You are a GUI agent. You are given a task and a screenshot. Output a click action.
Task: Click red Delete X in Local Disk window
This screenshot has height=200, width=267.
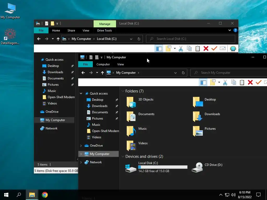[206, 48]
